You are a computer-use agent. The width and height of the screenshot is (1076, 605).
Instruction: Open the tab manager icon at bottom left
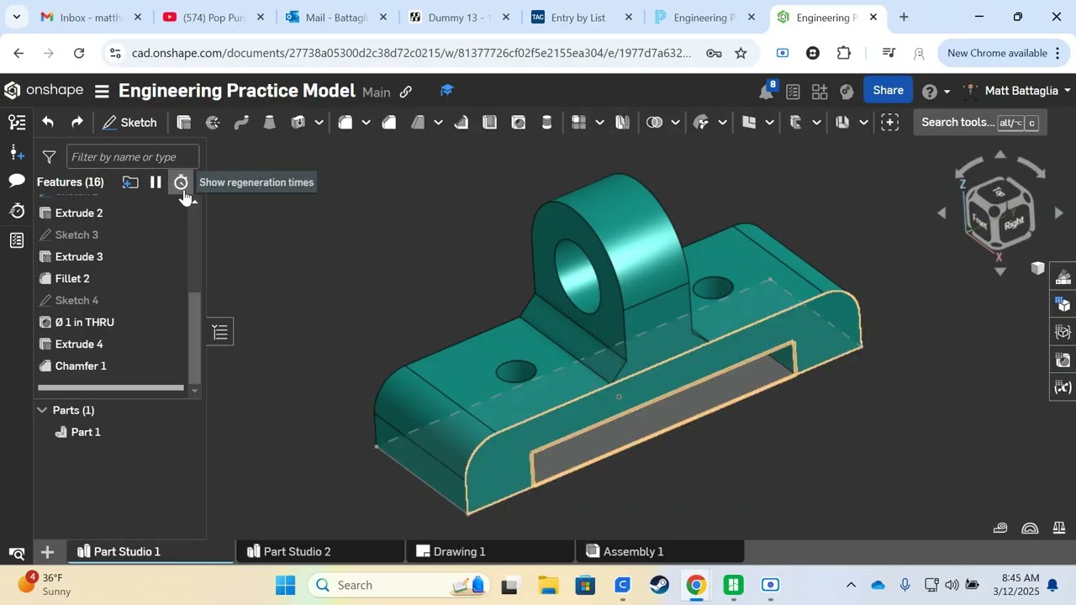point(17,553)
